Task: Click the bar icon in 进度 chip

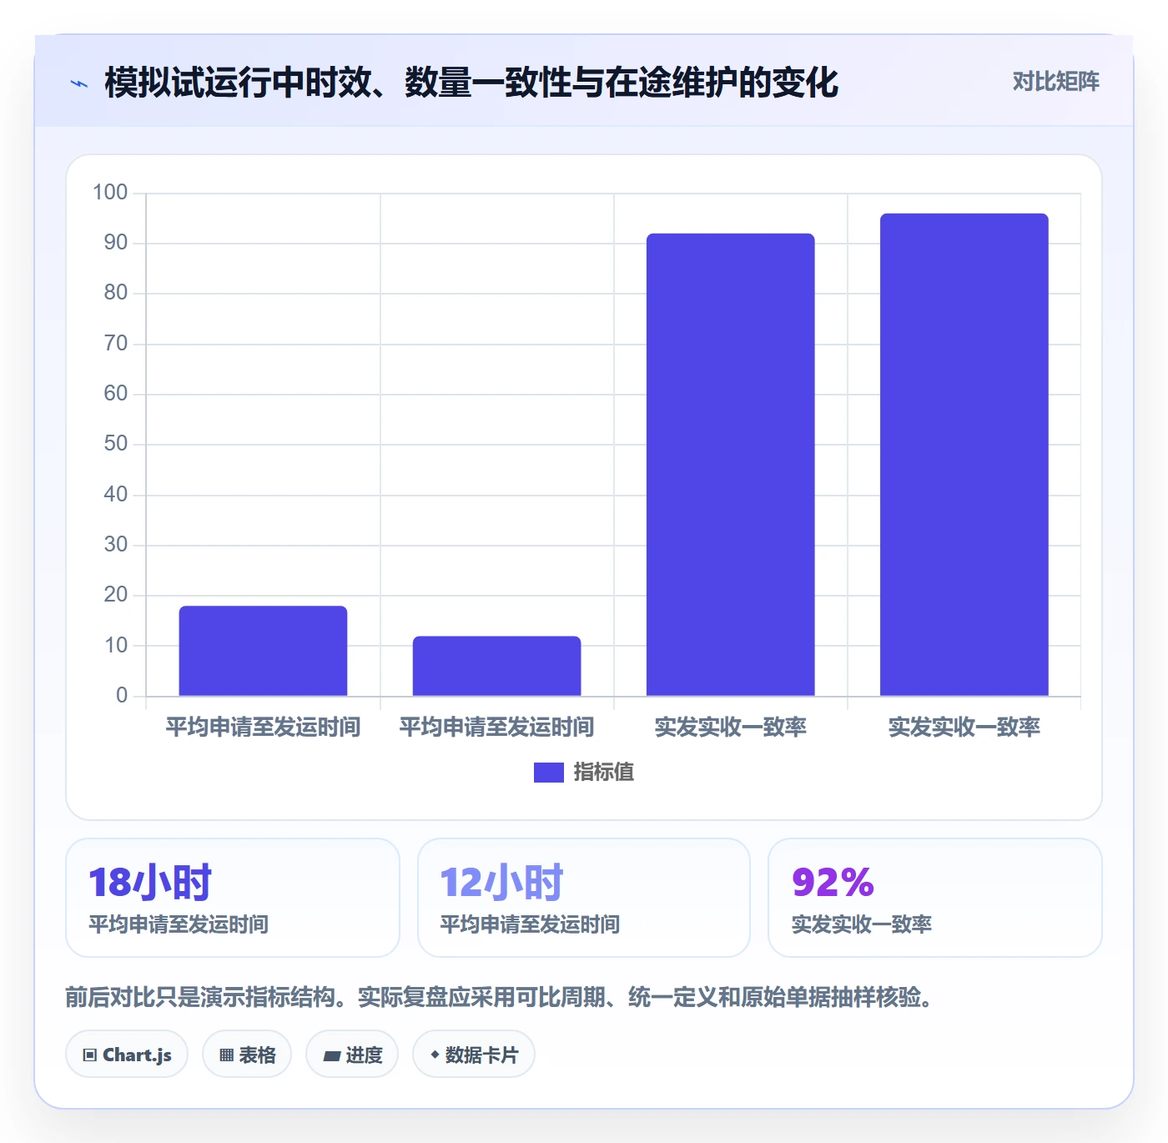Action: [x=331, y=1056]
